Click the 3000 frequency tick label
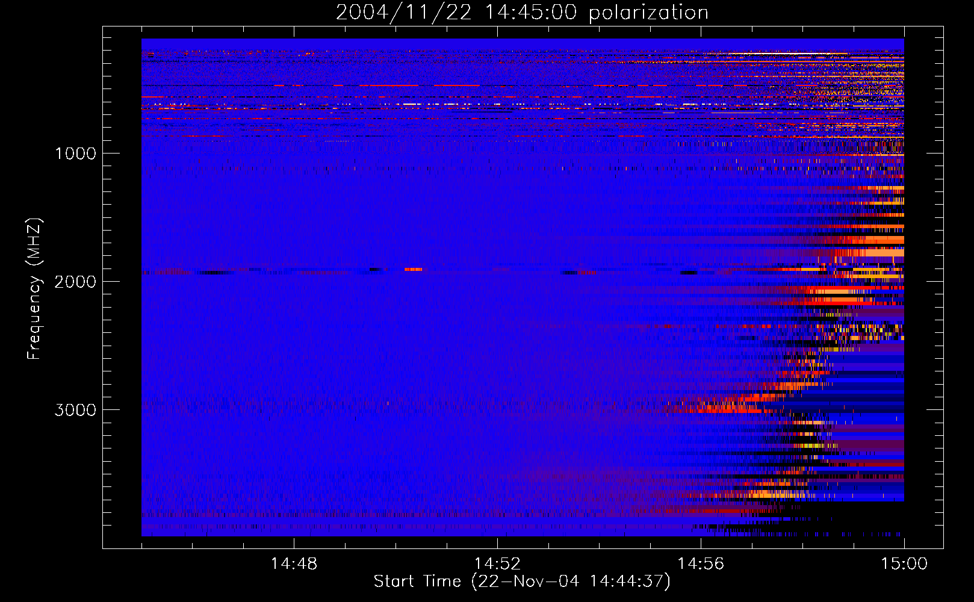 click(75, 410)
